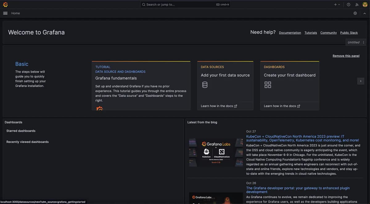Open Learn how in the docs for data sources
The image size is (370, 204).
coord(219,106)
